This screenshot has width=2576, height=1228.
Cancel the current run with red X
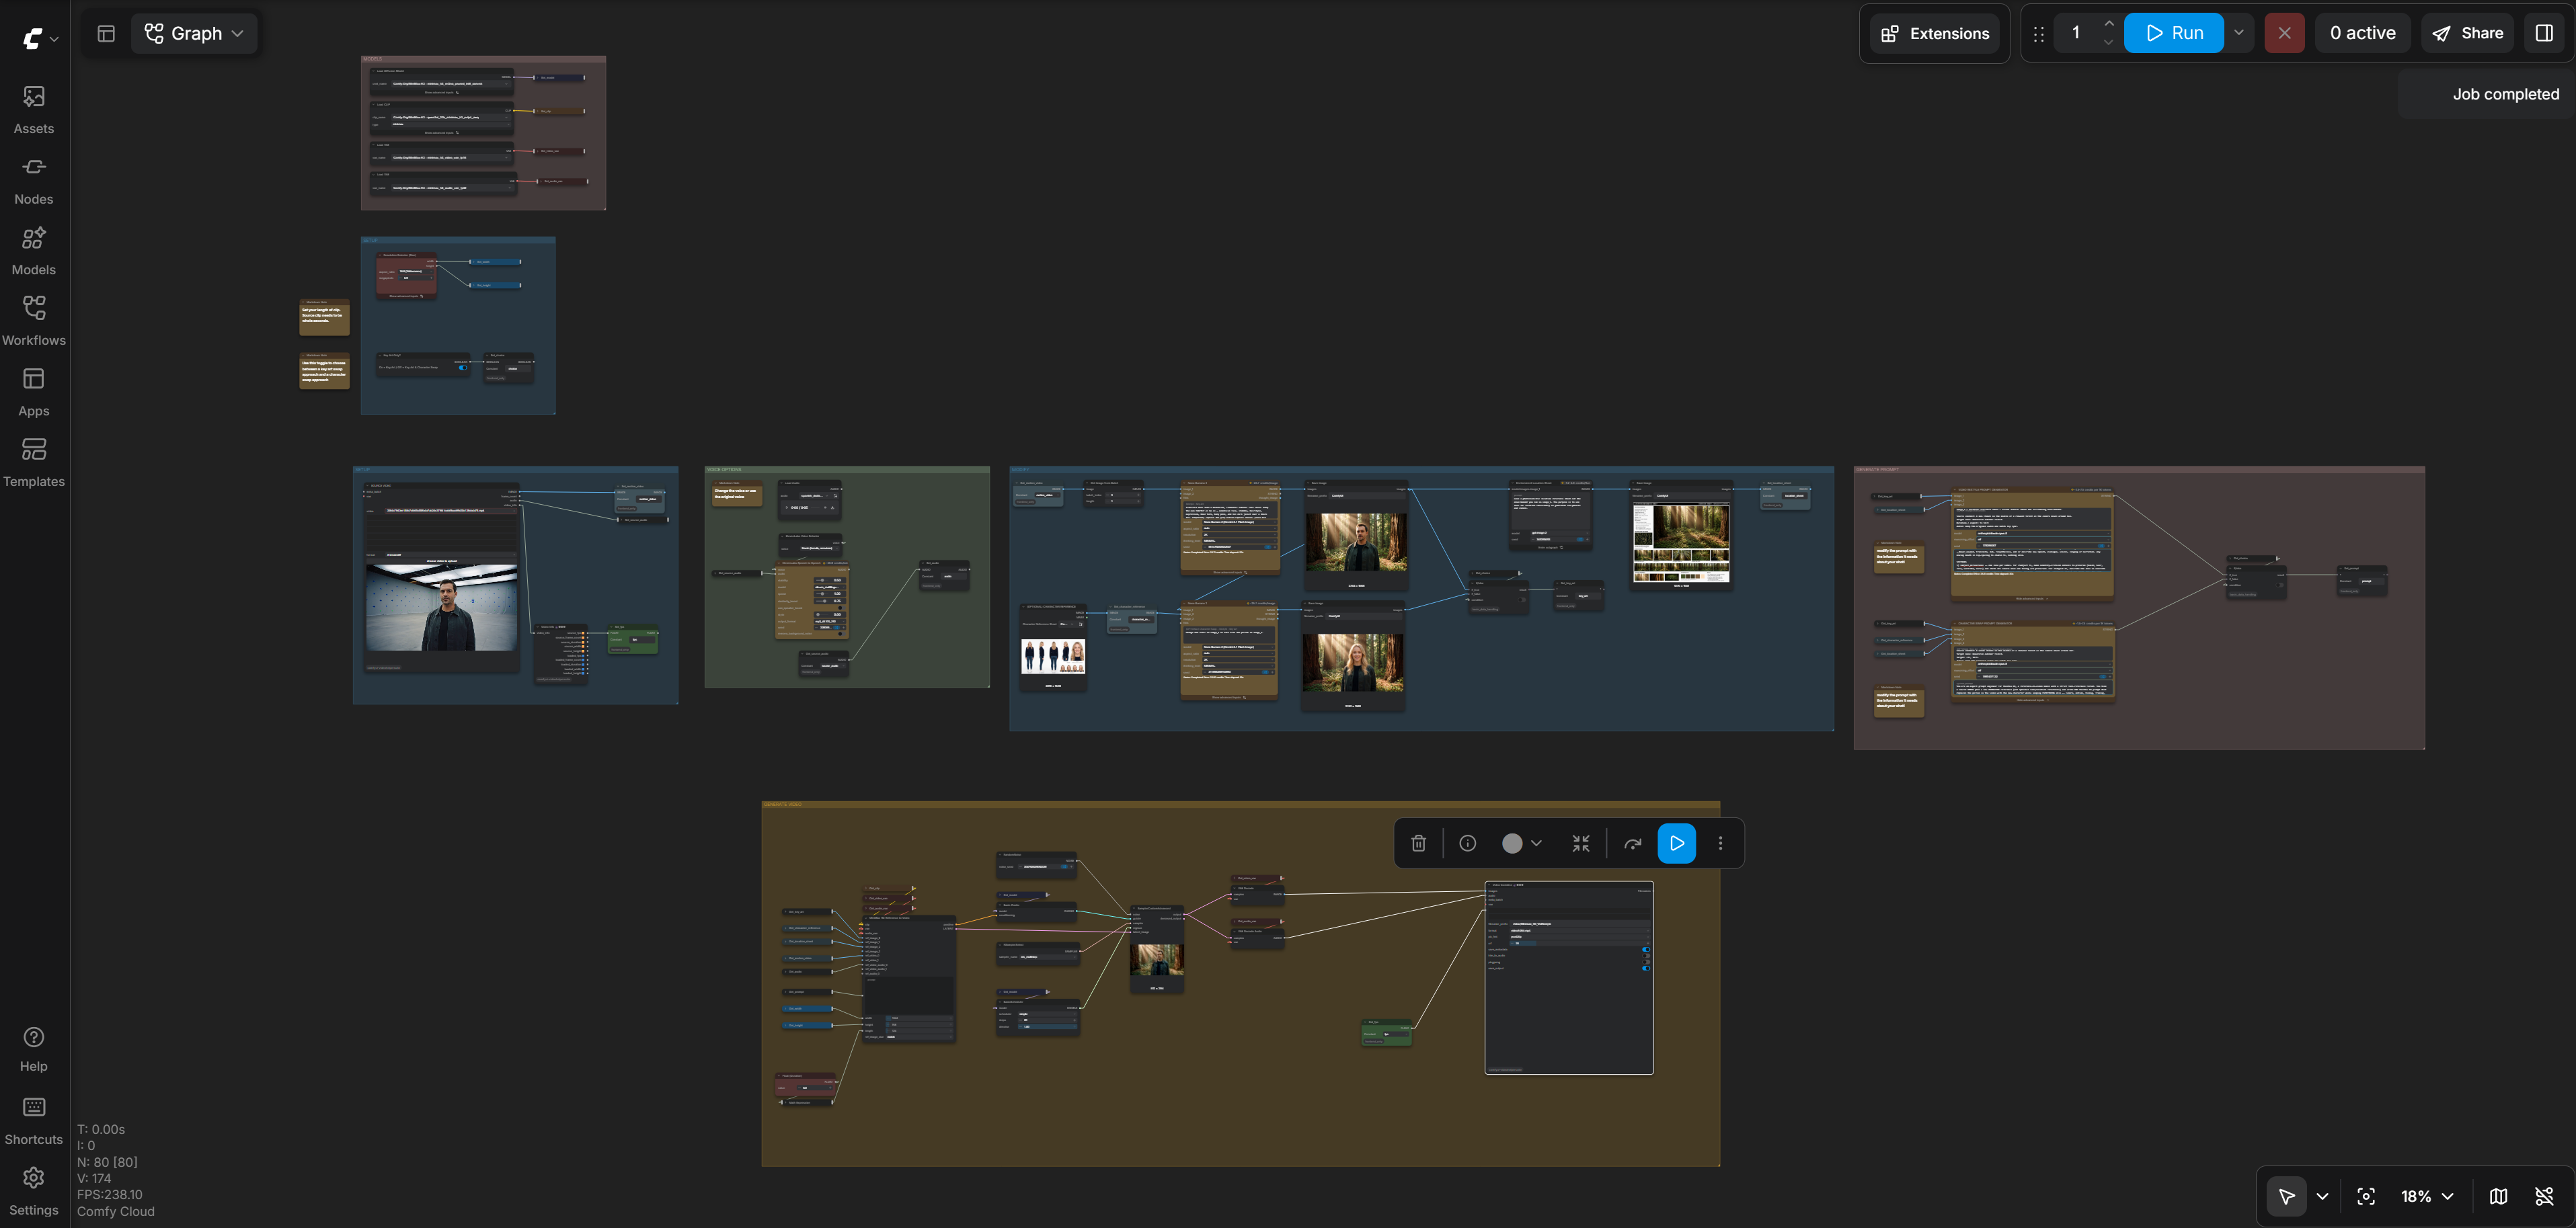pyautogui.click(x=2284, y=33)
